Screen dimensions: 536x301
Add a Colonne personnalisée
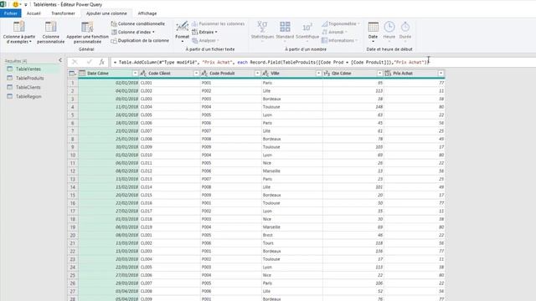[x=50, y=32]
